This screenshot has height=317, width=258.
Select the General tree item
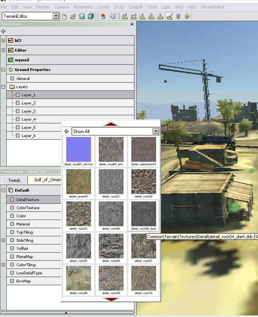pos(70,78)
